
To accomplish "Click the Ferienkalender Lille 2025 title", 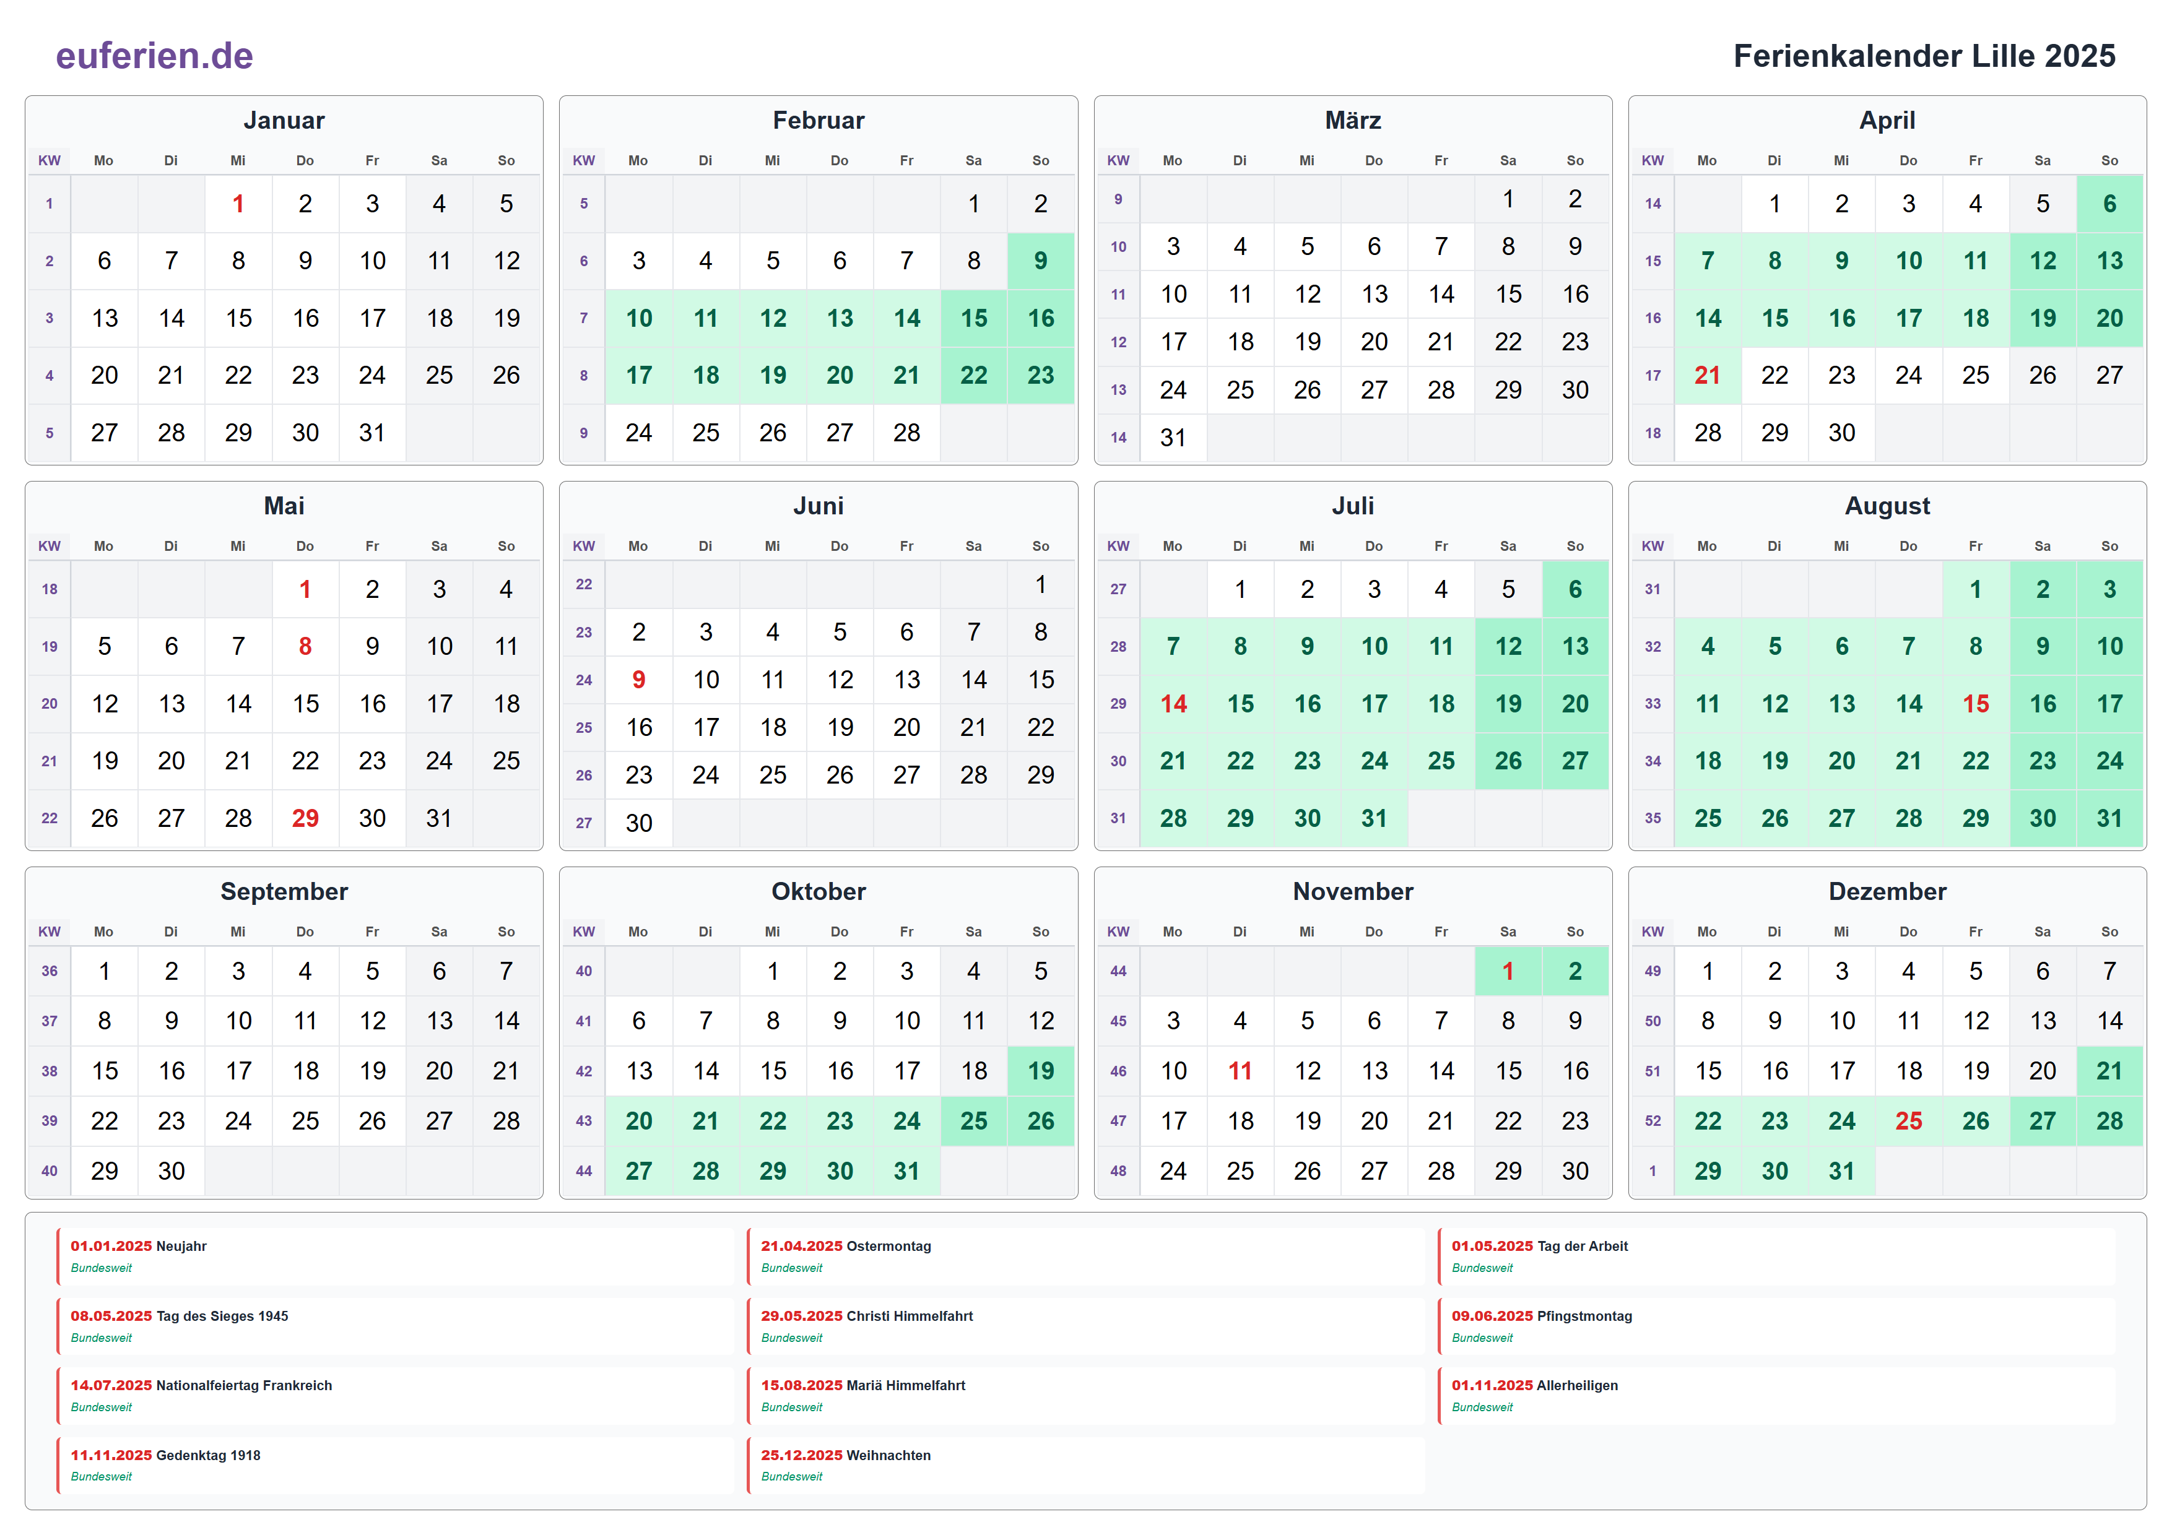I will pyautogui.click(x=1923, y=56).
